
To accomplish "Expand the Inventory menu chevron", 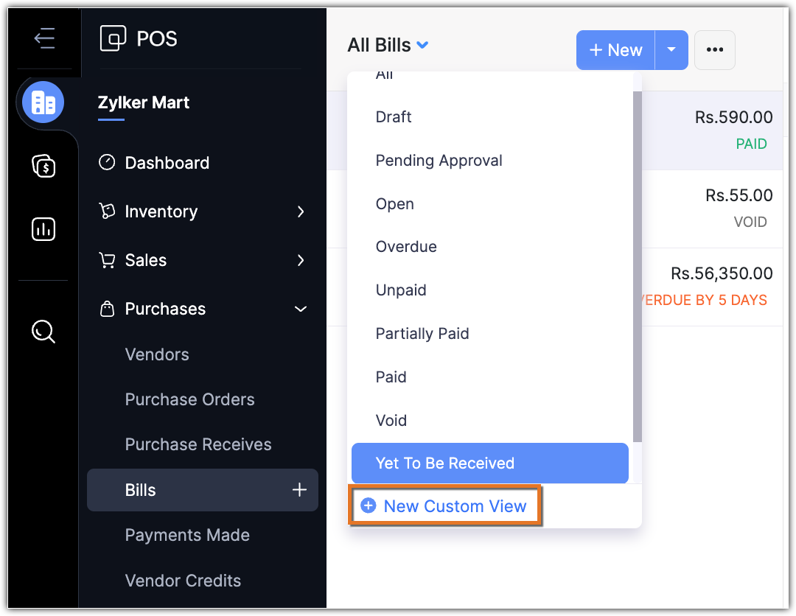I will 301,212.
